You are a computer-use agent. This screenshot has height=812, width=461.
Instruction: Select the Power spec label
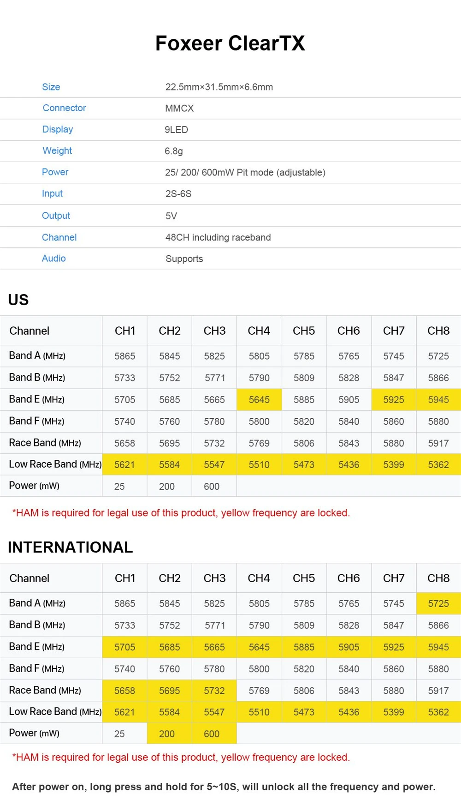point(55,172)
